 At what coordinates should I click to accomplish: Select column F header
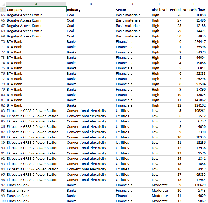194,4
